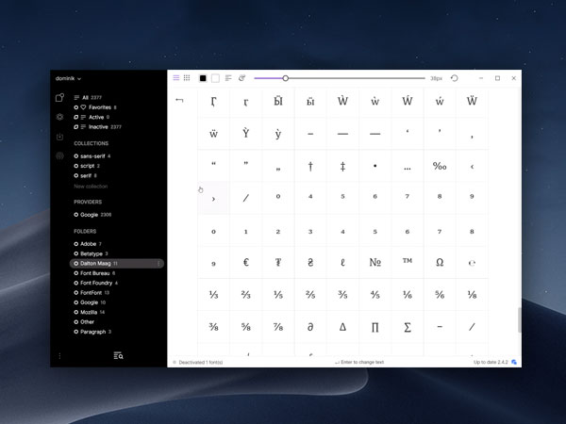
Task: Open the Other folder
Action: point(87,322)
